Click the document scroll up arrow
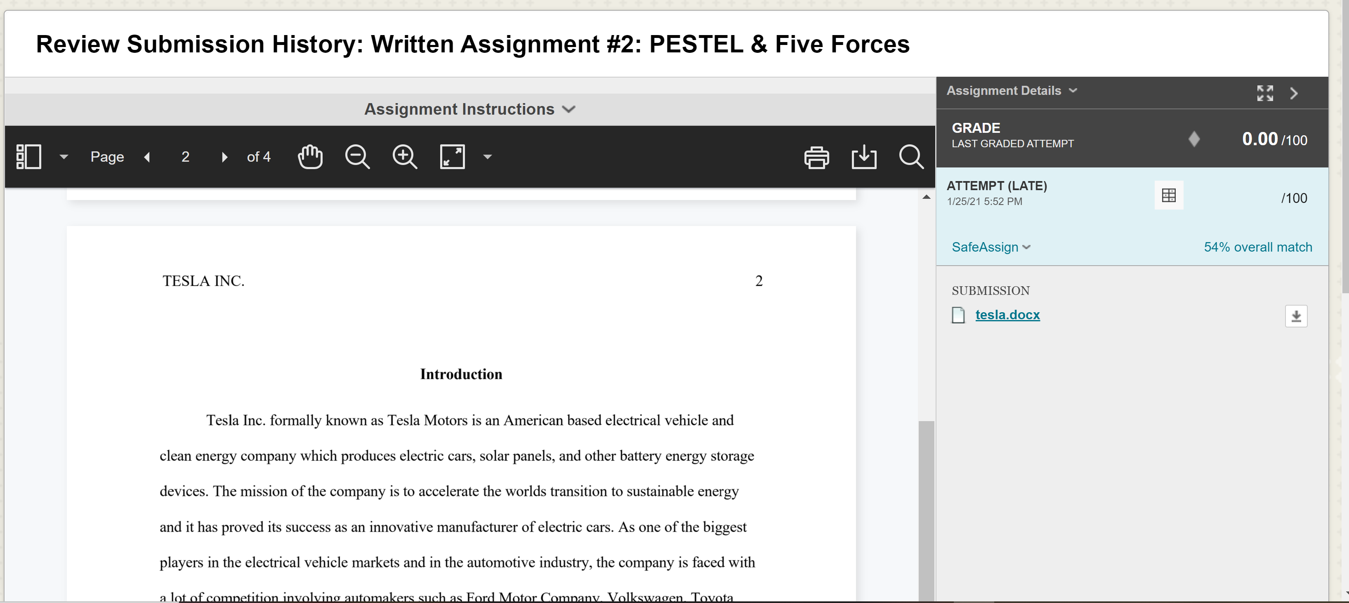The width and height of the screenshot is (1349, 603). [927, 197]
